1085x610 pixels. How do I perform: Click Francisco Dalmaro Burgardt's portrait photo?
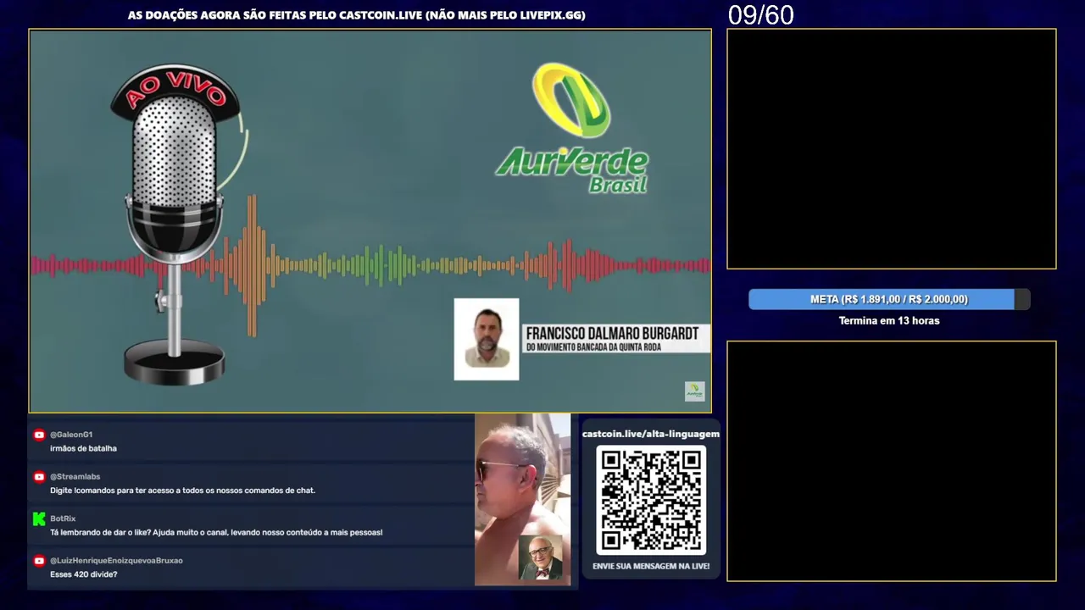[x=487, y=339]
